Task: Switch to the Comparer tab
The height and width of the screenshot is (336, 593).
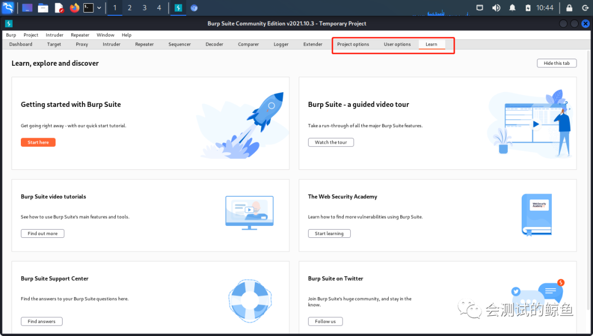Action: tap(249, 44)
